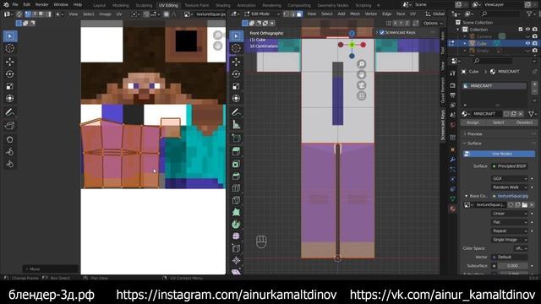The height and width of the screenshot is (304, 541).
Task: Select the UV editor Rotate tool
Action: (10, 74)
